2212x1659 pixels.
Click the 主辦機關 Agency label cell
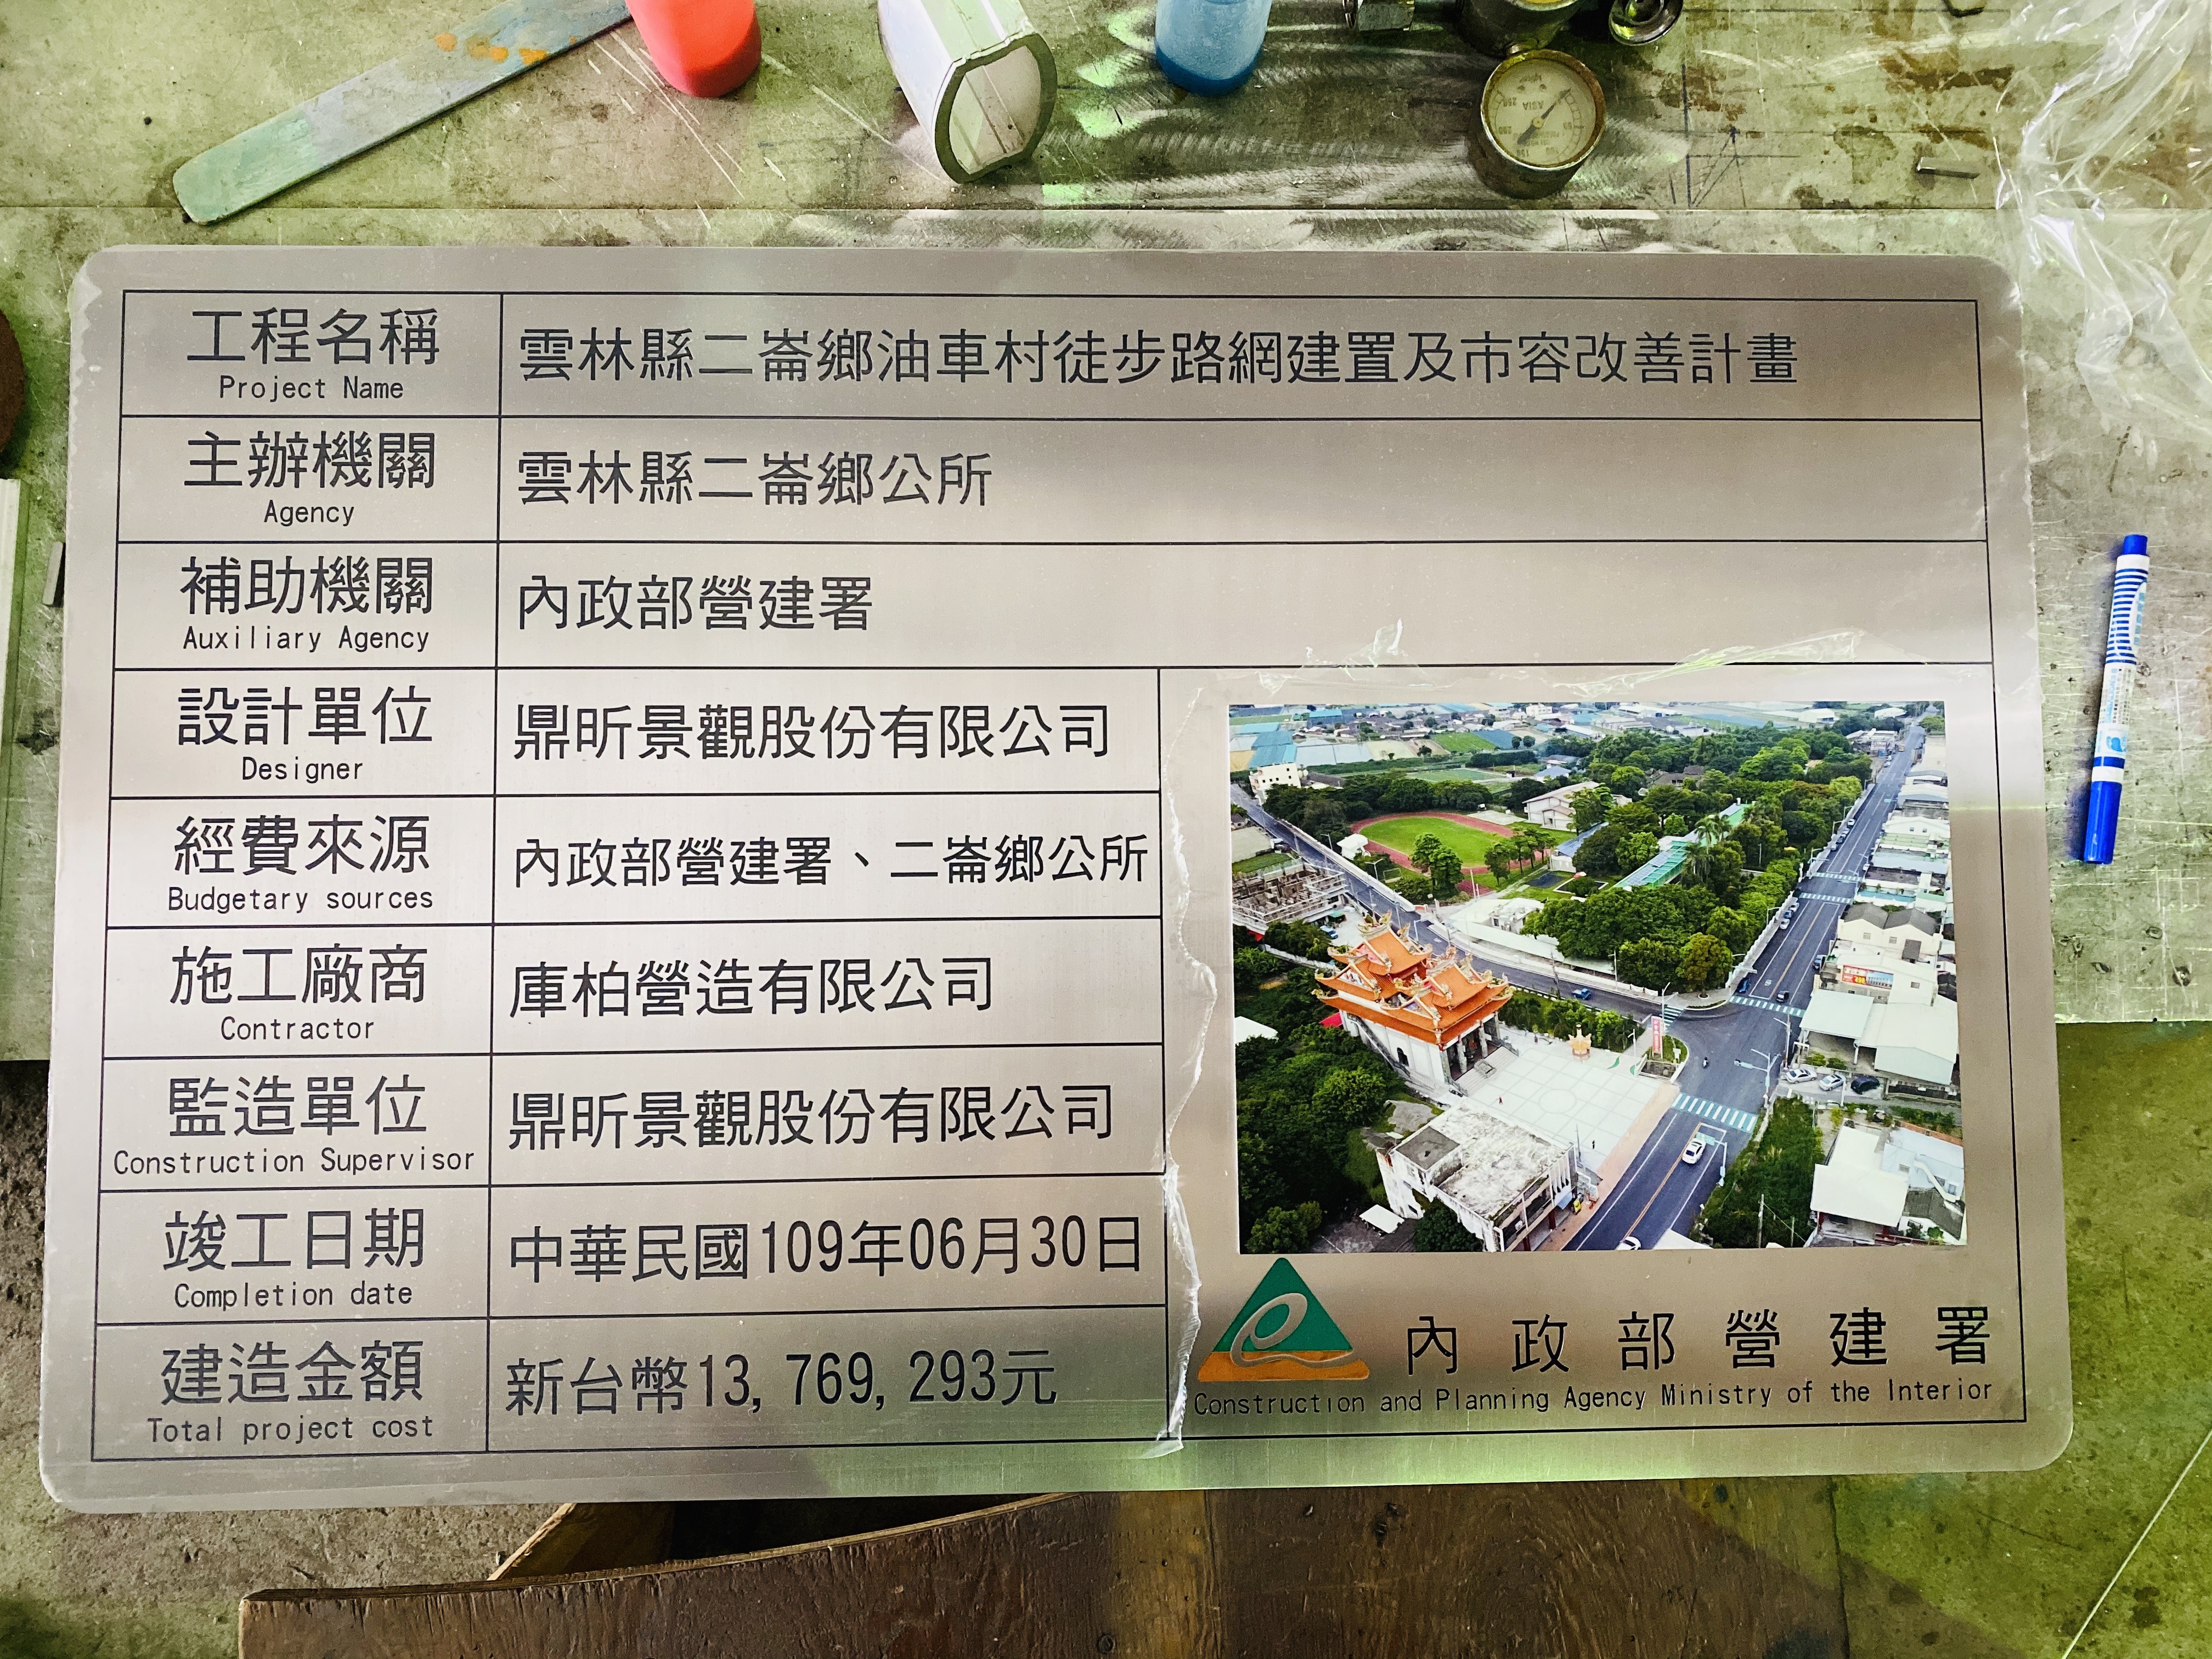[x=309, y=479]
